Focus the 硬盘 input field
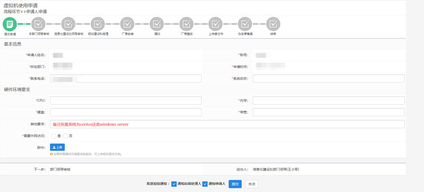This screenshot has height=192, width=424. (x=126, y=113)
